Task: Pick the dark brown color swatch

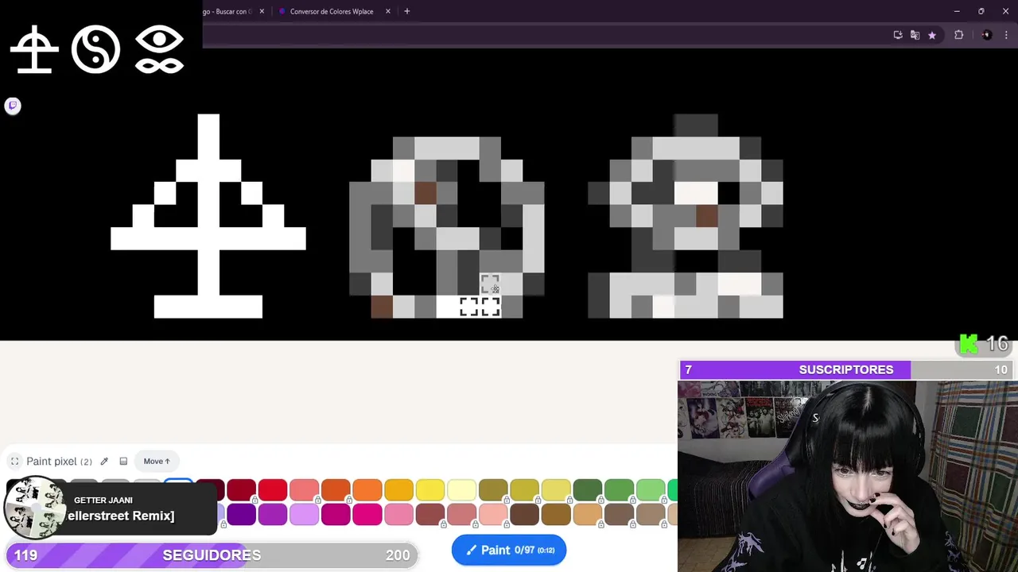Action: [524, 515]
